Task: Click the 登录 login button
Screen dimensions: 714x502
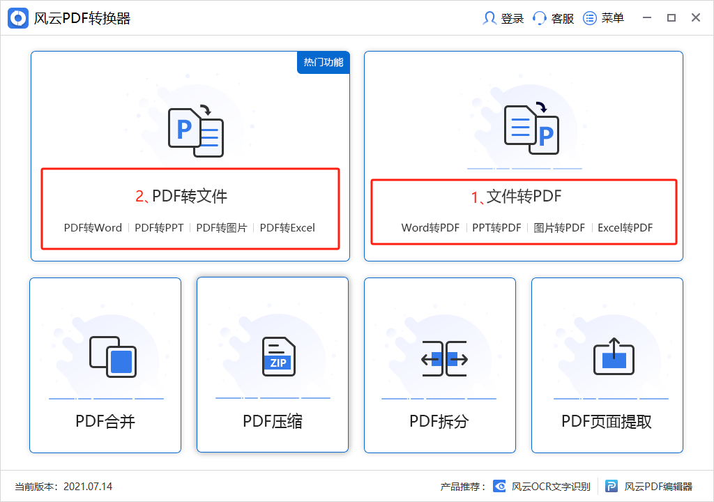Action: [503, 17]
